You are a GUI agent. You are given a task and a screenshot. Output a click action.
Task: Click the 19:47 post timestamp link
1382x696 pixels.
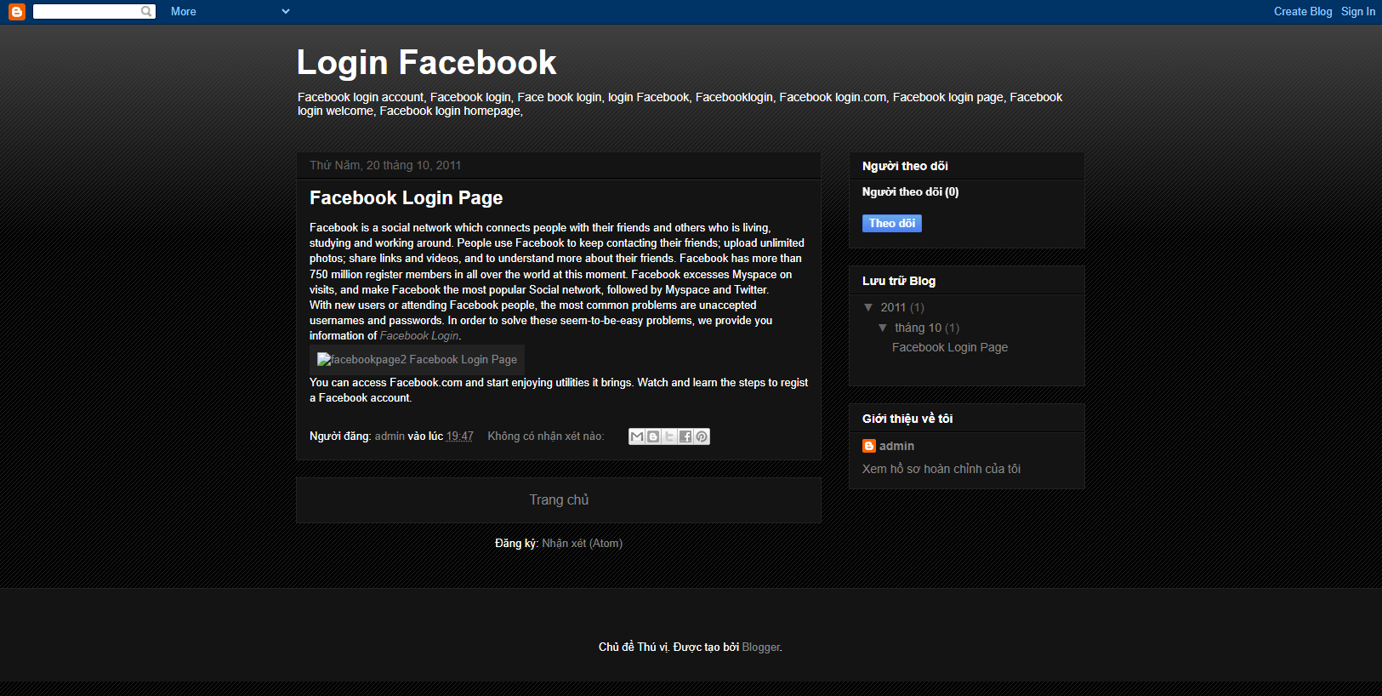[x=460, y=436]
